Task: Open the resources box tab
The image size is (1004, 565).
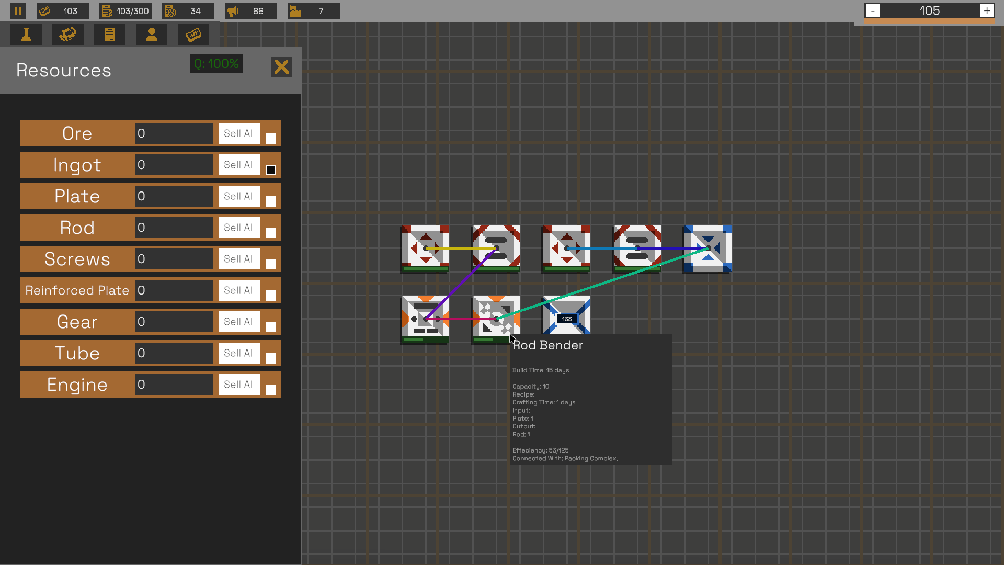Action: point(68,35)
